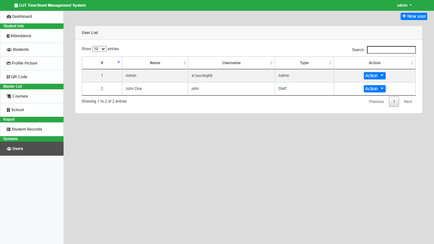Sort users by the Type column arrows
The width and height of the screenshot is (434, 244).
pos(330,63)
